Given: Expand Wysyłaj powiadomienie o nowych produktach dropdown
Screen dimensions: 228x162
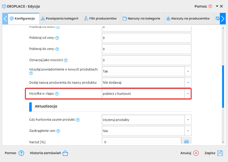Looking at the screenshot, I should click(188, 71).
